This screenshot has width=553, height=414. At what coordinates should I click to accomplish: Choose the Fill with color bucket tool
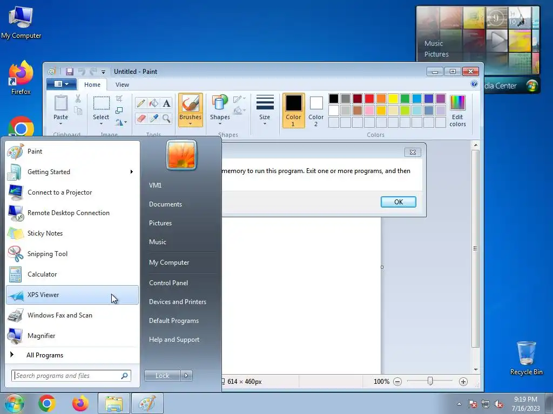[x=154, y=103]
